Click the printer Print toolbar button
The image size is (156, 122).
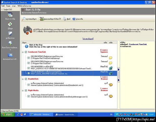click(x=67, y=19)
